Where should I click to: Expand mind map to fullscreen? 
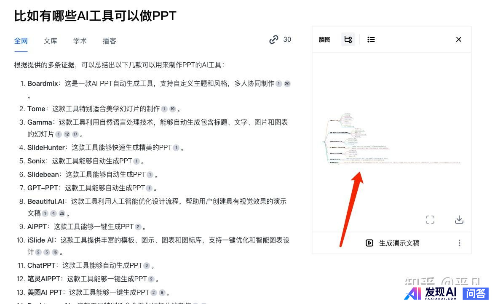(x=430, y=220)
